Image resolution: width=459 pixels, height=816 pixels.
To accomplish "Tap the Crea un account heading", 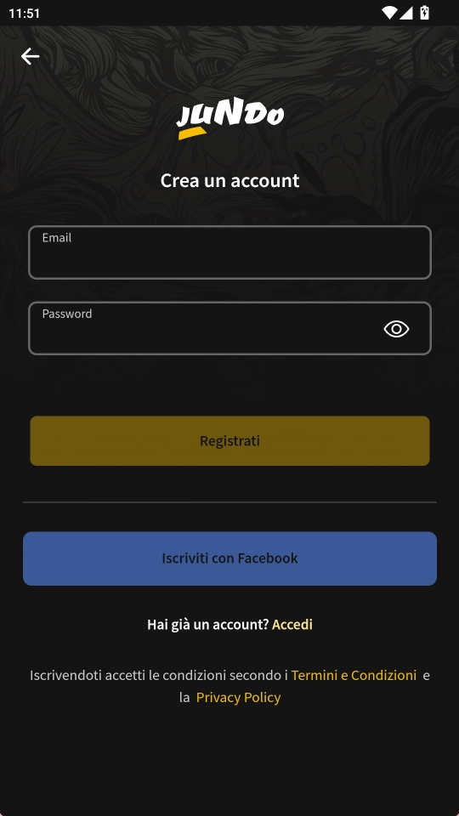I will [x=230, y=180].
